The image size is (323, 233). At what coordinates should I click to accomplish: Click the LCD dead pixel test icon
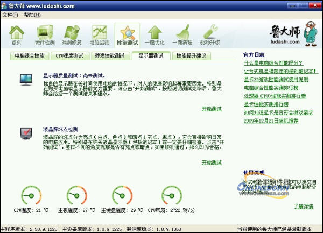26,133
